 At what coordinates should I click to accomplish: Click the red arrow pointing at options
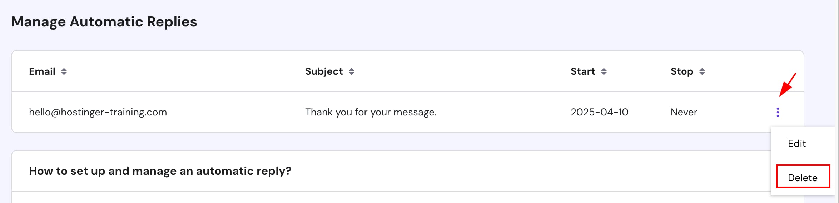pos(788,85)
